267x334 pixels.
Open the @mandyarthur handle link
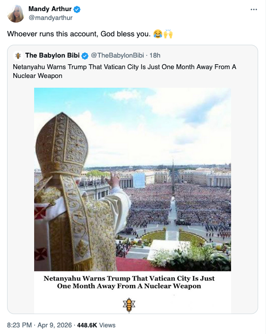tap(50, 18)
